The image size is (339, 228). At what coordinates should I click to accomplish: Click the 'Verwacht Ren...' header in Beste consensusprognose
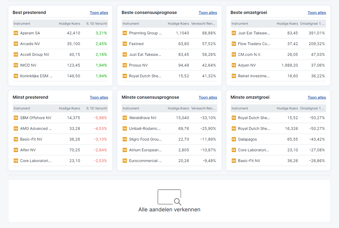click(204, 24)
